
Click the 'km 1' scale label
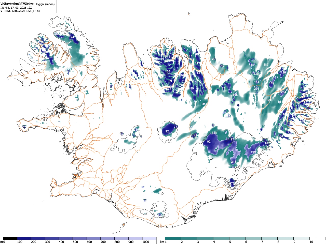pos(164,242)
